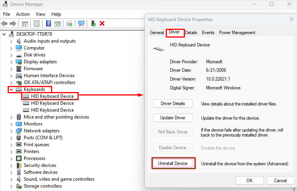
Task: Click the Storage controllers icon
Action: pyautogui.click(x=19, y=186)
